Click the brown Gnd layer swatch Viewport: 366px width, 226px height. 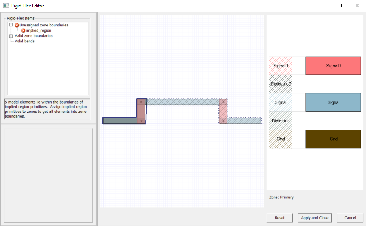pos(333,139)
